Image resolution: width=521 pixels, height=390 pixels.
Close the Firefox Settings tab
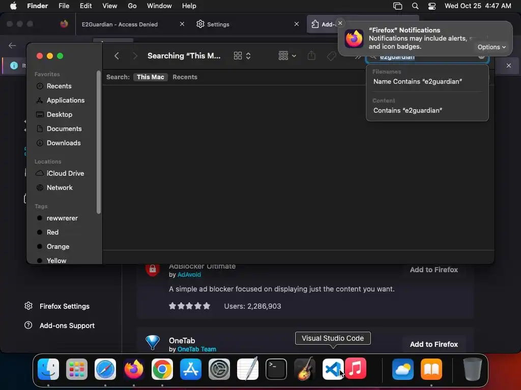[x=297, y=24]
